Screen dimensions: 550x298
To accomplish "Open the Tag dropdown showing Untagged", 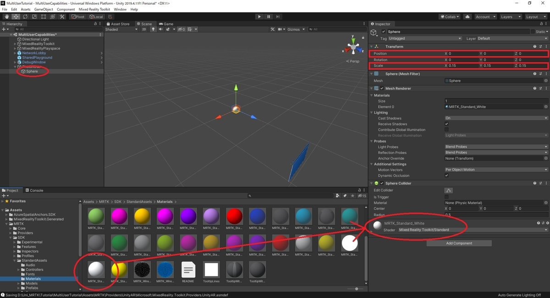I will (425, 39).
